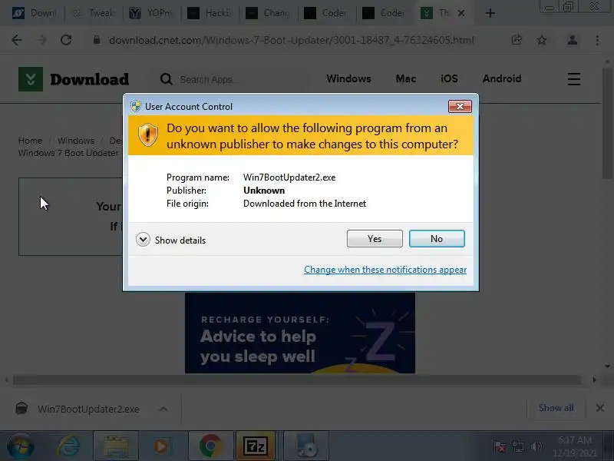614x461 pixels.
Task: Click the UAC shield icon in title bar
Action: pos(136,106)
